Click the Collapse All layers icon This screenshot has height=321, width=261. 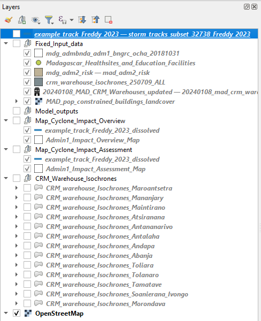point(95,20)
